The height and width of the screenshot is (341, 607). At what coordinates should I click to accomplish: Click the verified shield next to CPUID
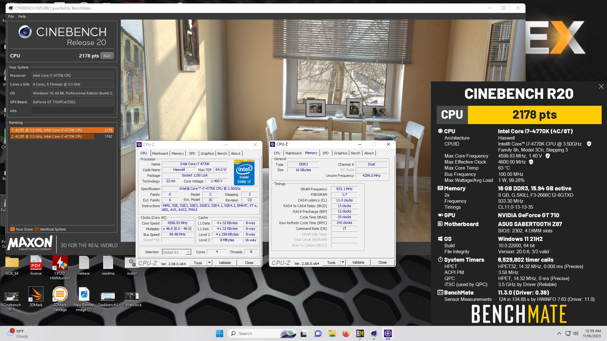click(589, 144)
